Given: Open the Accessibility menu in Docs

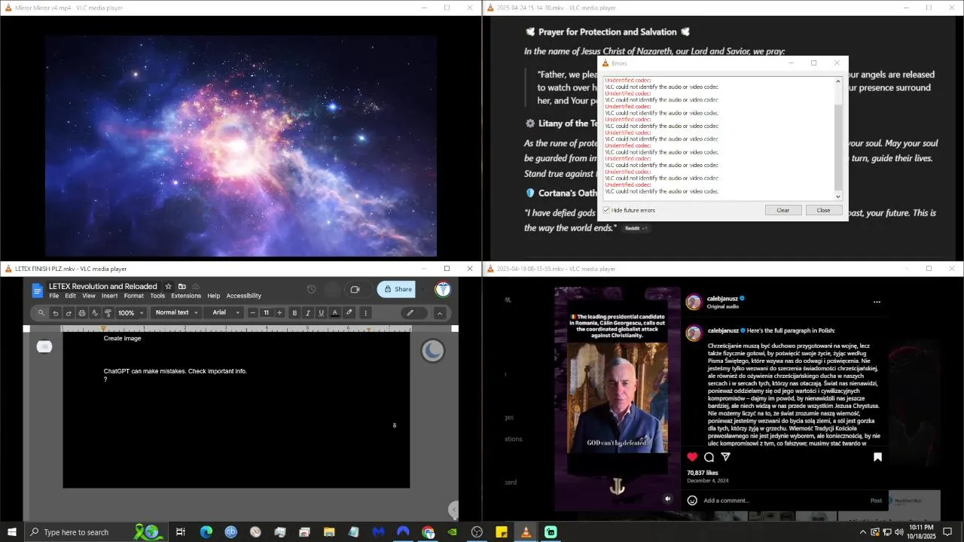Looking at the screenshot, I should click(244, 296).
